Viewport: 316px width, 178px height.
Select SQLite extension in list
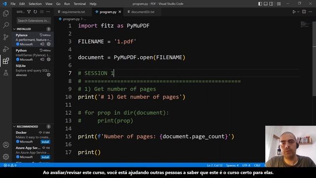pyautogui.click(x=33, y=70)
